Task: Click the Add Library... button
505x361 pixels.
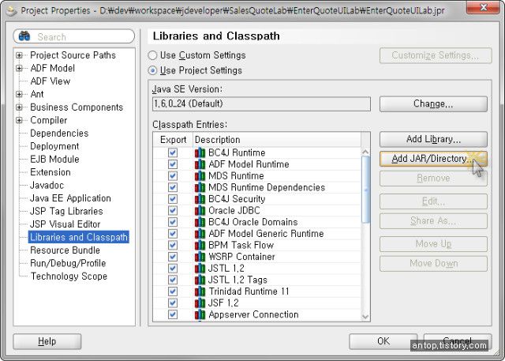Action: 433,139
